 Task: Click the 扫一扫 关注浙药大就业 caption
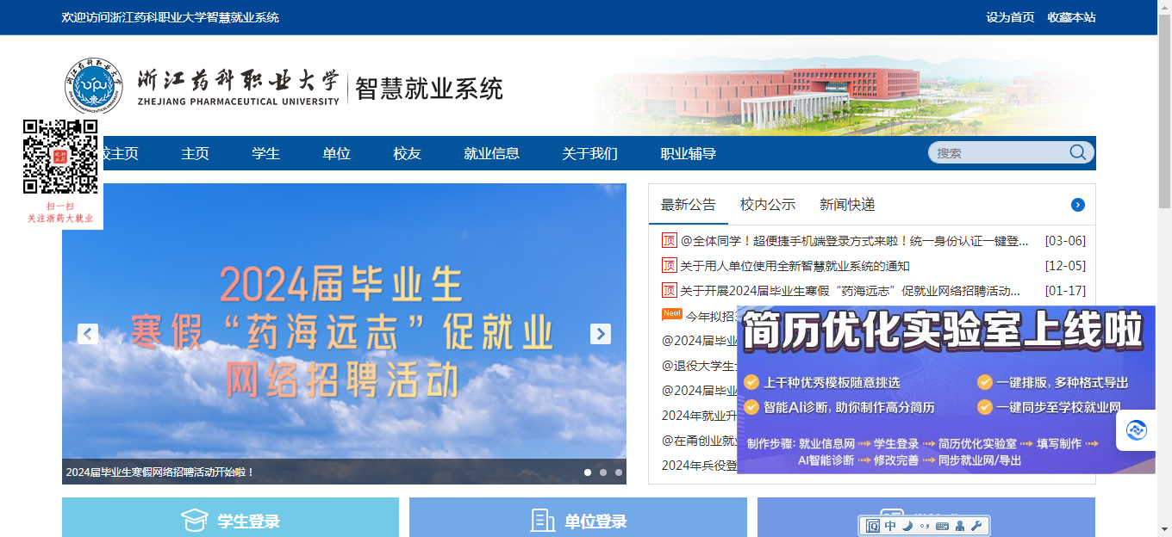coord(60,213)
